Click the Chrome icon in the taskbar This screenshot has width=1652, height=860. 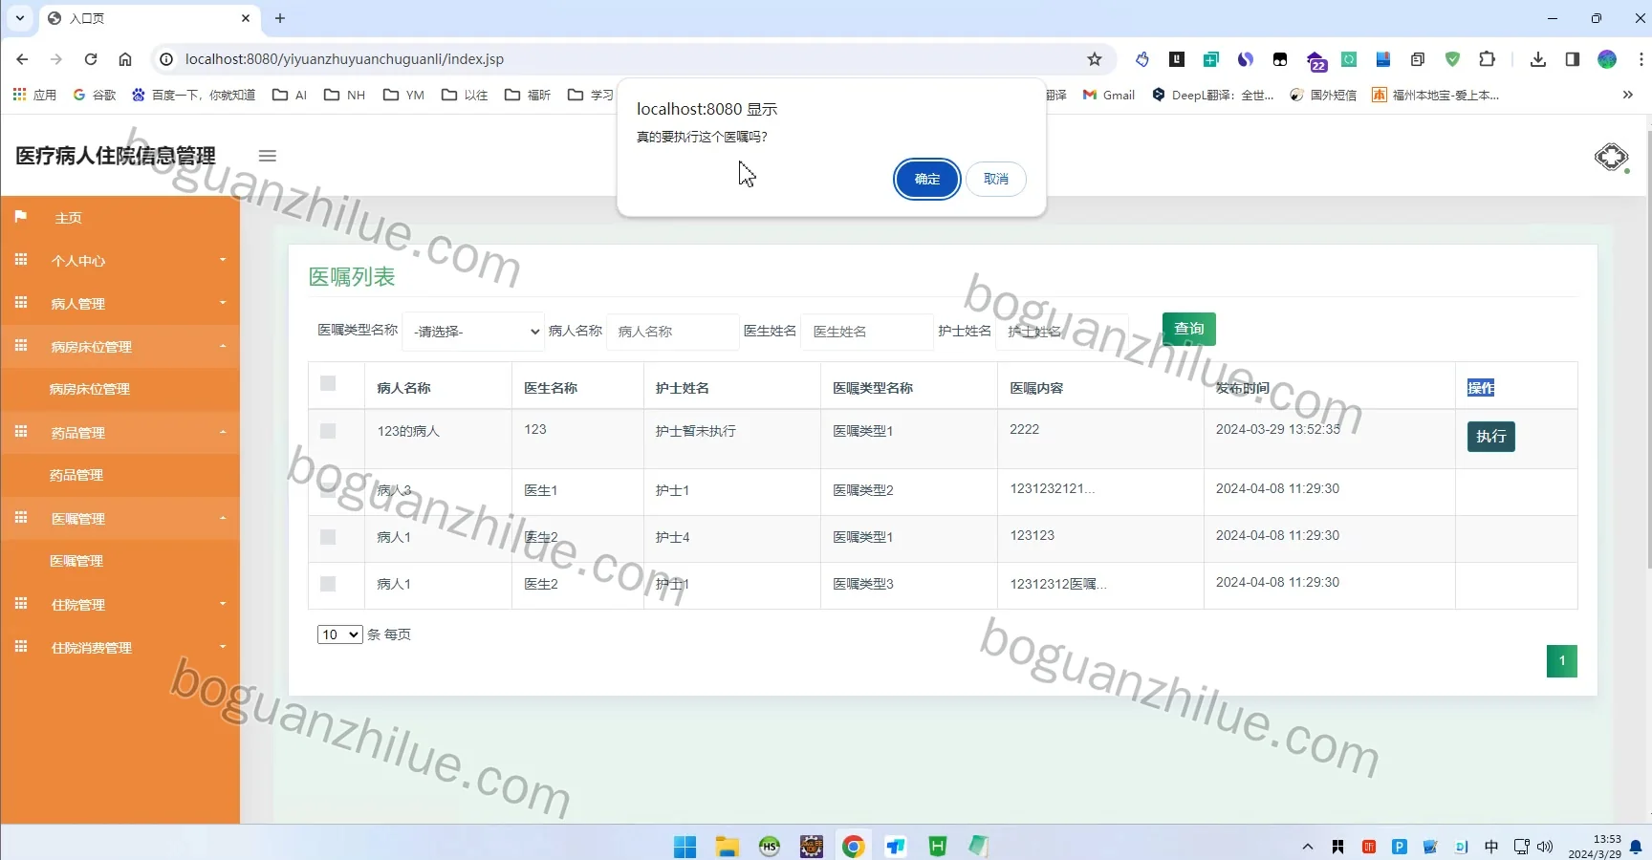click(x=854, y=847)
